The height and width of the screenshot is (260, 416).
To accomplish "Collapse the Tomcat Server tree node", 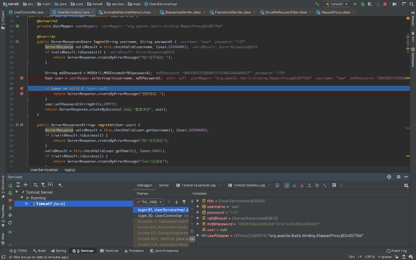I will [x=16, y=192].
